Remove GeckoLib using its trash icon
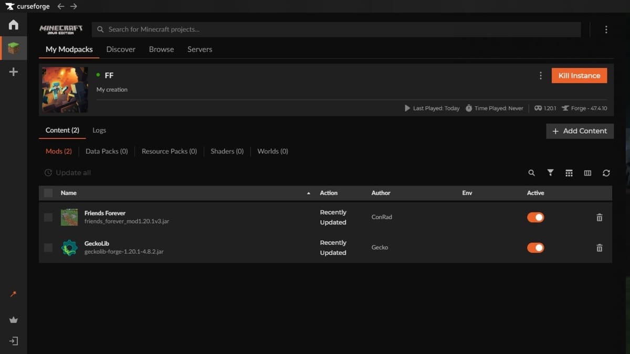Viewport: 630px width, 354px height. pyautogui.click(x=600, y=248)
